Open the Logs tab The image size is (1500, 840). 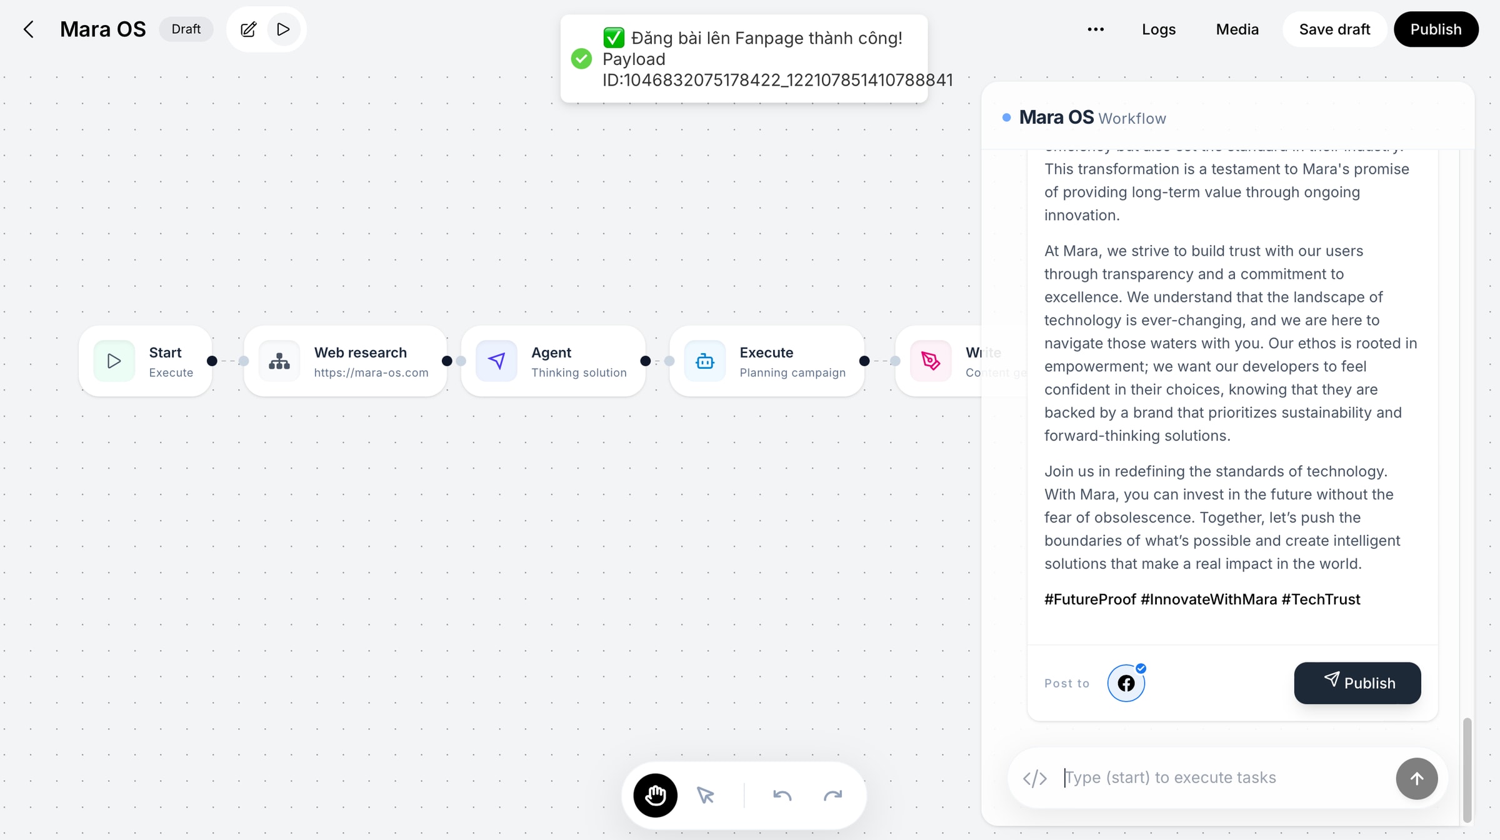1159,29
